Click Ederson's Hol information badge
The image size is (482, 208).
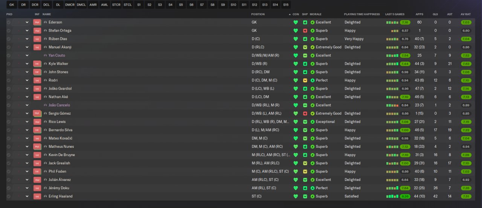coord(37,22)
